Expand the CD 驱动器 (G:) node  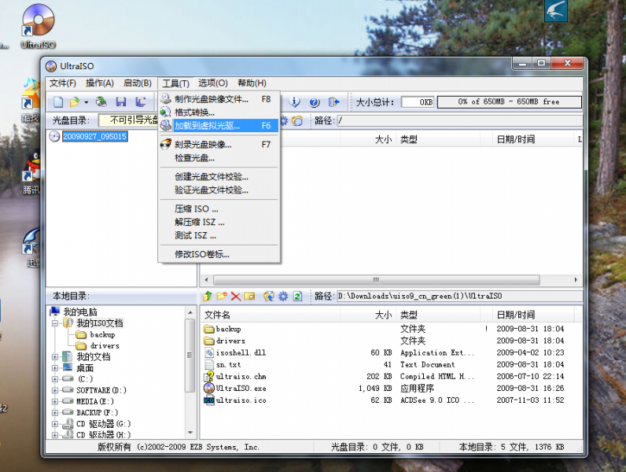(x=55, y=424)
